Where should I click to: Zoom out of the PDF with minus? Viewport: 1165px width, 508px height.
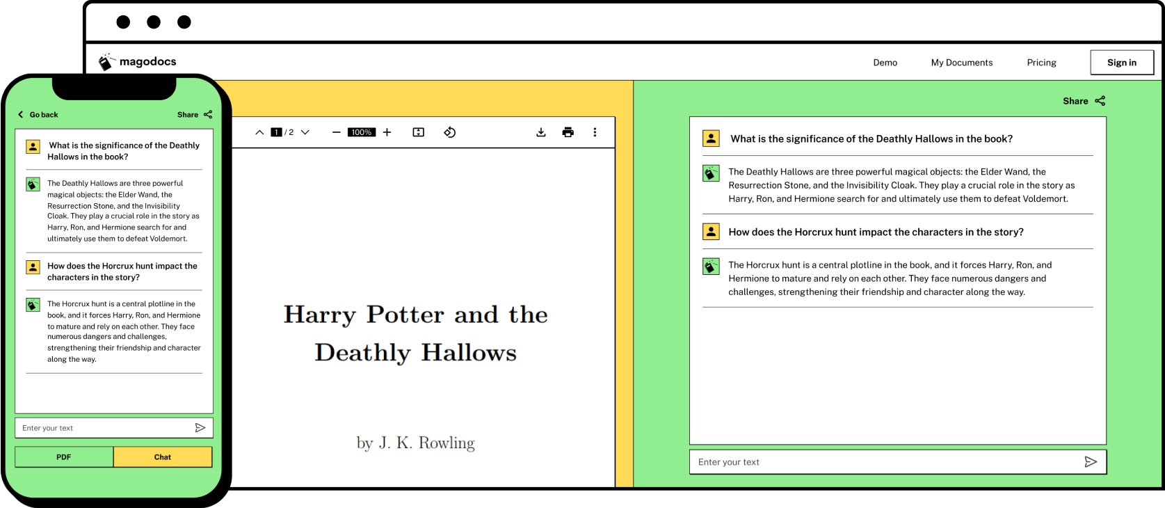tap(336, 132)
